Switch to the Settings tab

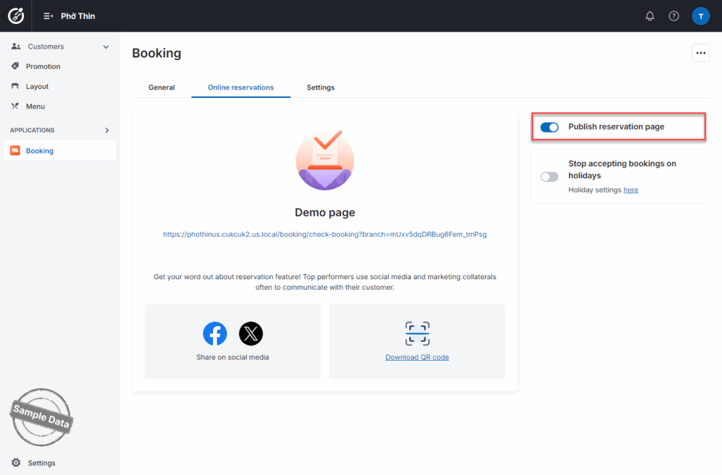[x=320, y=87]
